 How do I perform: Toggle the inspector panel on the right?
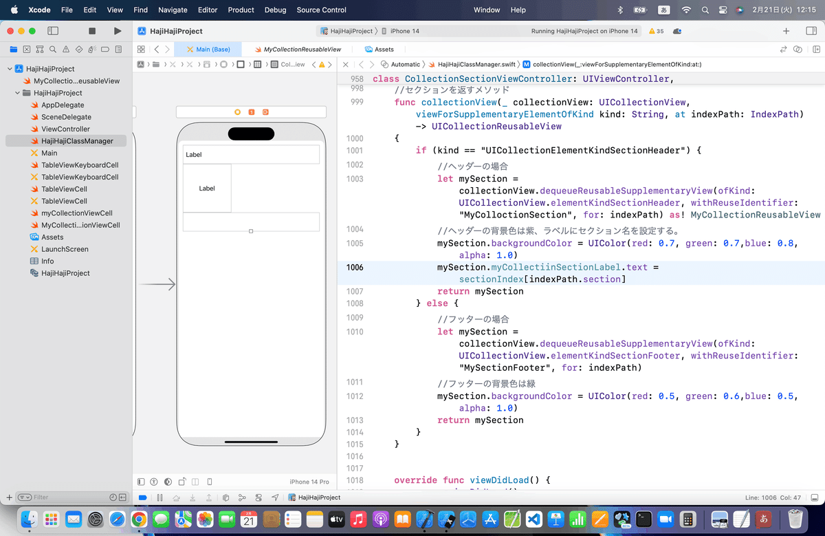point(811,31)
